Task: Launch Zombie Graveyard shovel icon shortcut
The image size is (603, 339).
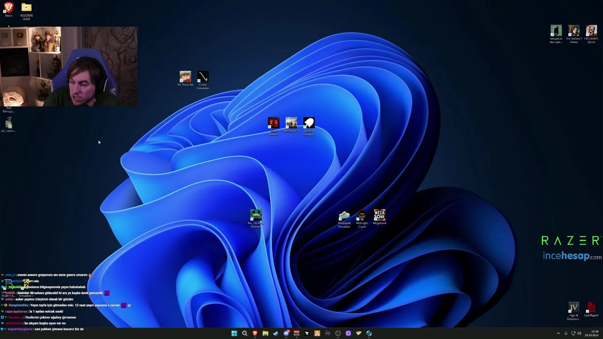Action: [309, 127]
